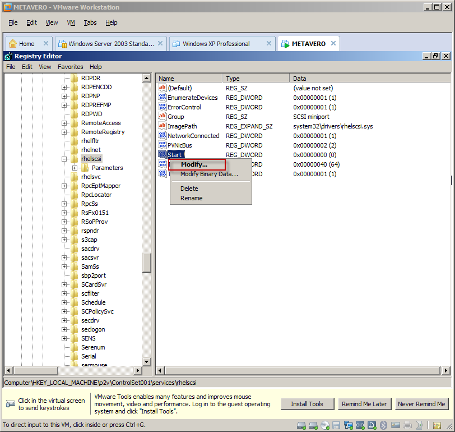Click the EnumerateDevices DWORD value icon
Image resolution: width=455 pixels, height=432 pixels.
coord(162,97)
